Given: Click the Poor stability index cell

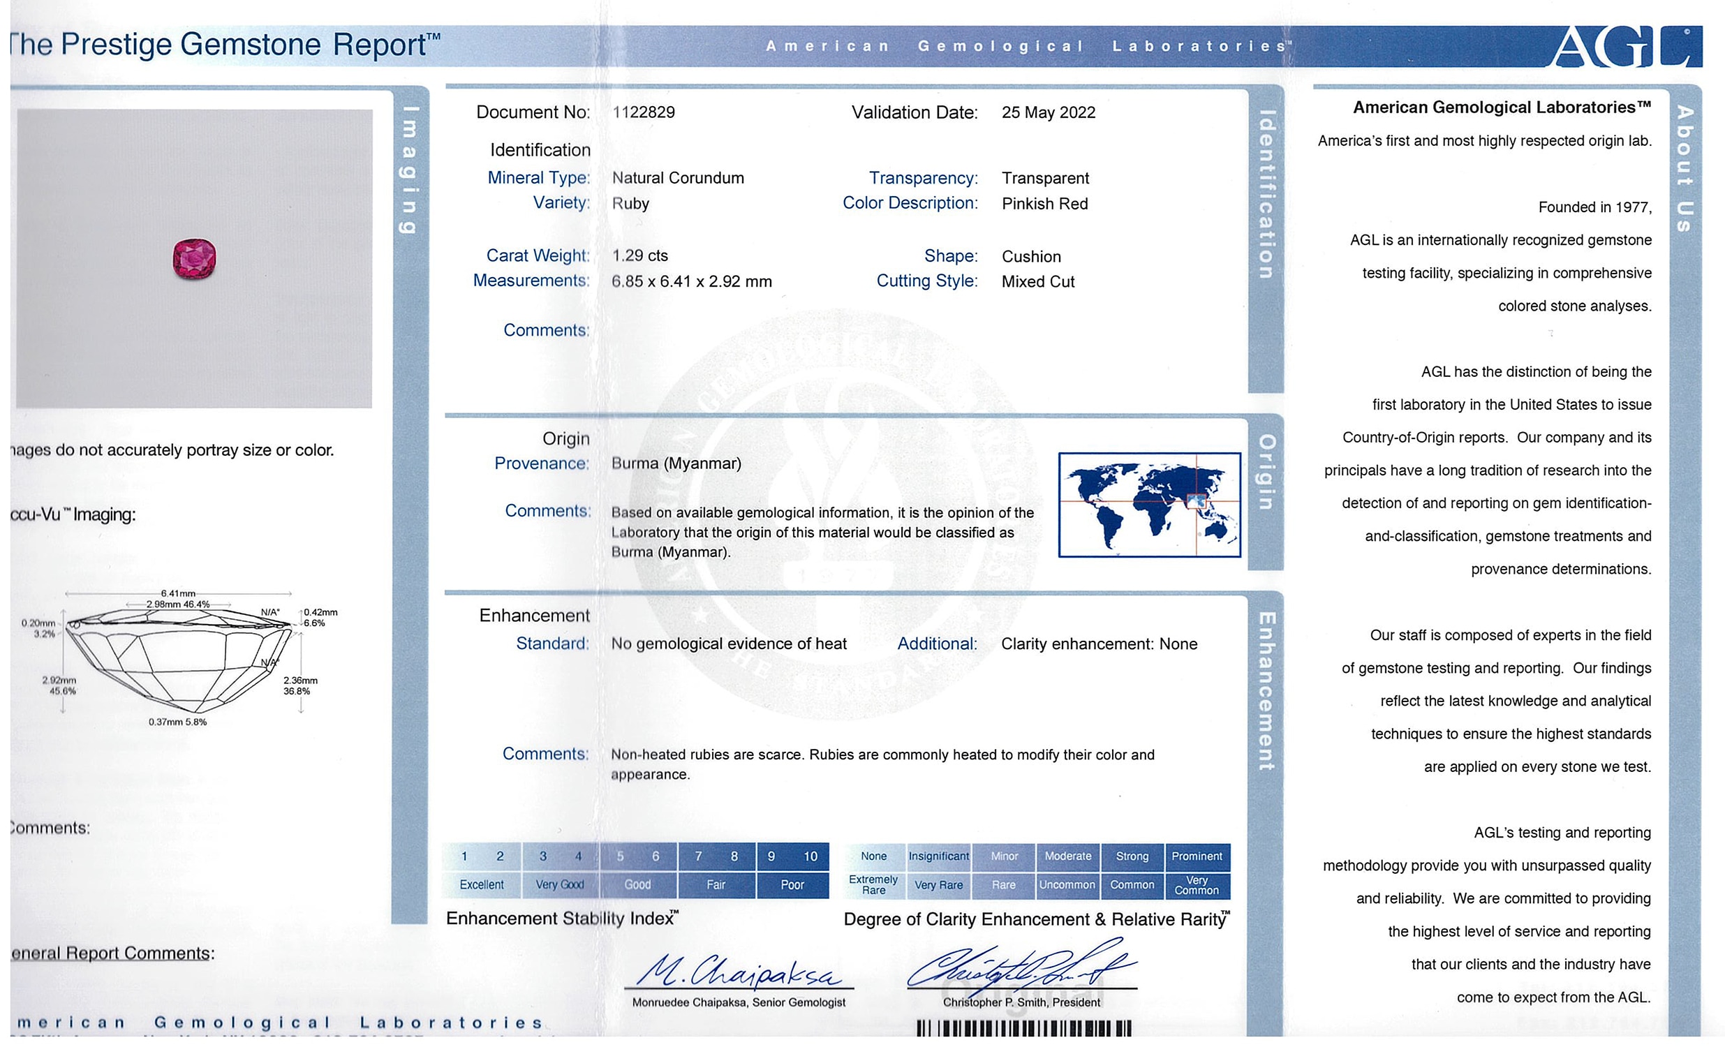Looking at the screenshot, I should click(x=792, y=884).
